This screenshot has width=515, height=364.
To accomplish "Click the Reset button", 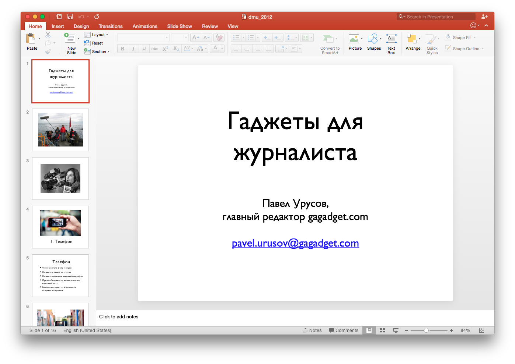I will (94, 43).
